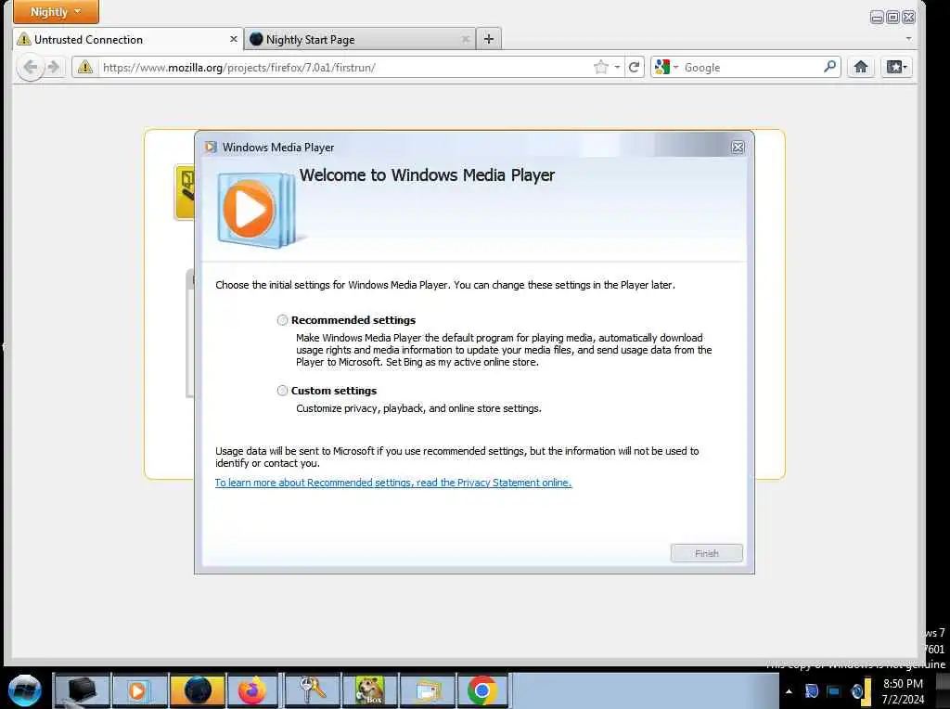The image size is (950, 709).
Task: Open the clock showing 8:50 PM
Action: point(903,690)
